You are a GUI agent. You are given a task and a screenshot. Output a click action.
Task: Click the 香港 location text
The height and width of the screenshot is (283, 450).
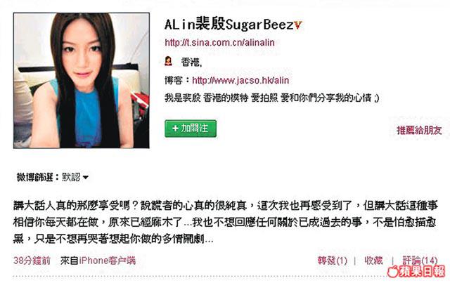pyautogui.click(x=191, y=62)
